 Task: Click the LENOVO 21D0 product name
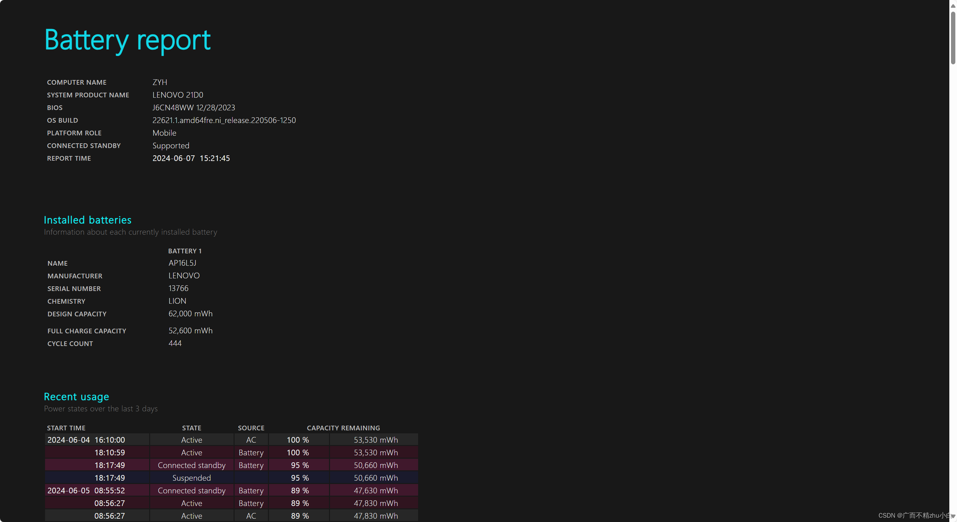(x=178, y=95)
